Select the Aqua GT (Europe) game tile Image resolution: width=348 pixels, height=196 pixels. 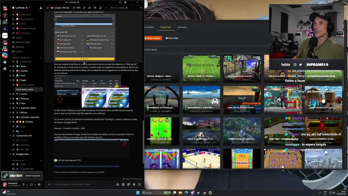pyautogui.click(x=201, y=131)
